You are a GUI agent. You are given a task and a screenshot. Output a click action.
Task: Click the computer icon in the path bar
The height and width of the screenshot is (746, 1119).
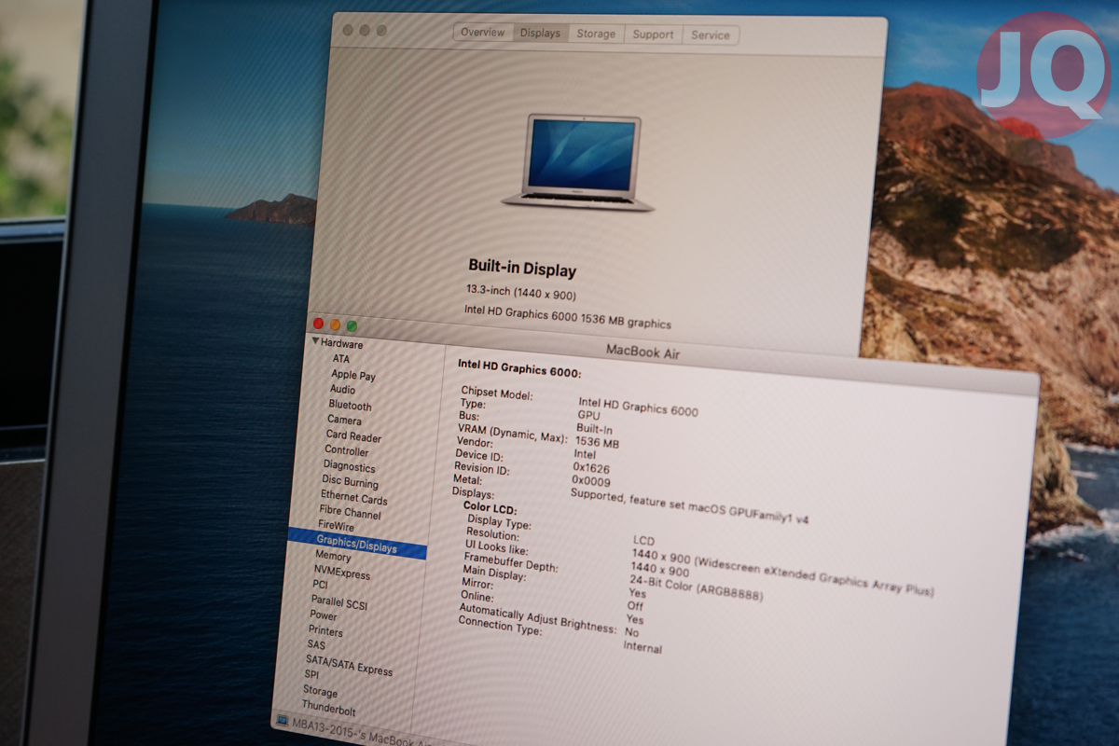(x=283, y=721)
